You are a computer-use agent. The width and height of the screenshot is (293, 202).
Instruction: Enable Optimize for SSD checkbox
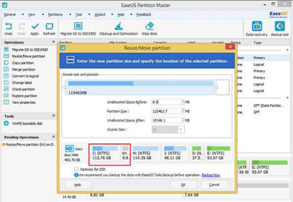pos(76,169)
